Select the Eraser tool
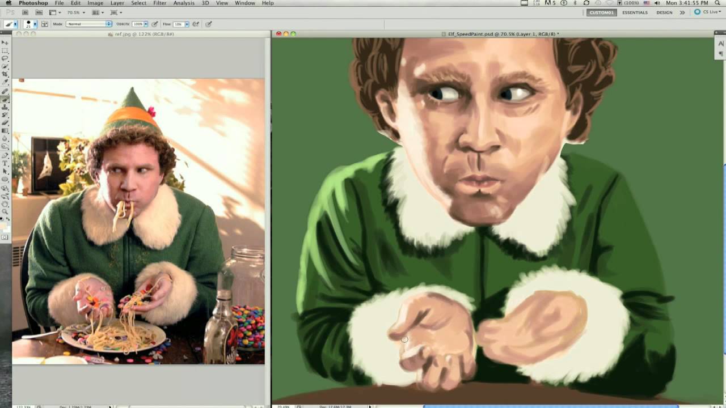The height and width of the screenshot is (408, 726). (5, 122)
